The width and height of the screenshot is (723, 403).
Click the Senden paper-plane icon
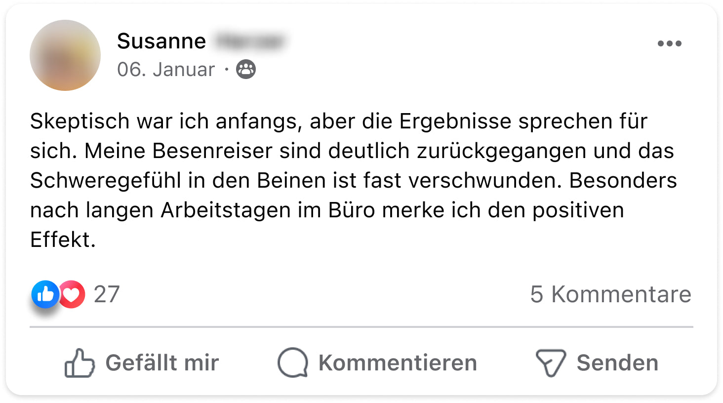point(550,363)
